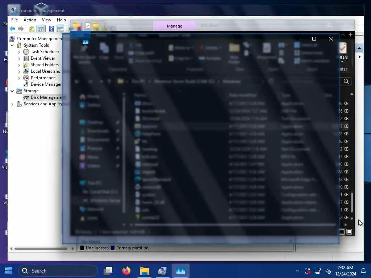
Task: Click the Explorer file list vertical scrollbar thumb
Action: 352,202
